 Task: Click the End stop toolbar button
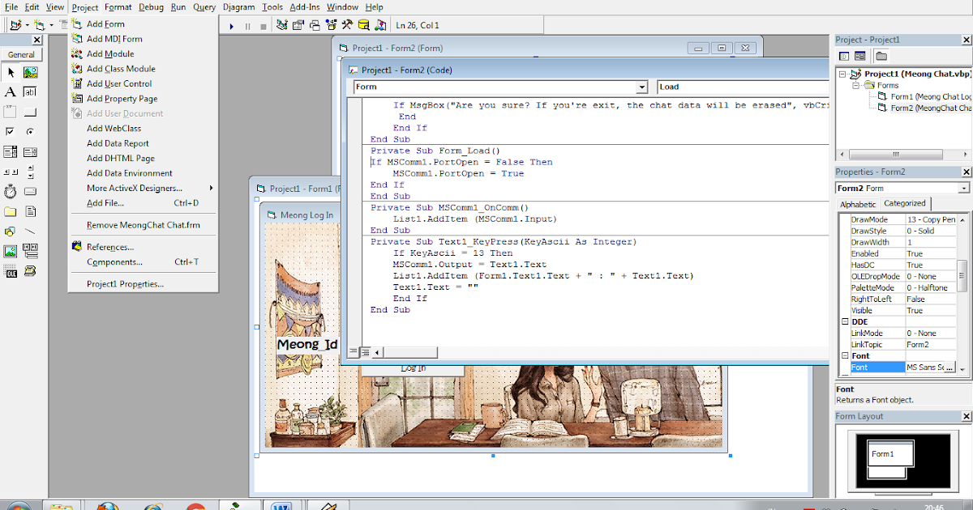click(x=263, y=26)
